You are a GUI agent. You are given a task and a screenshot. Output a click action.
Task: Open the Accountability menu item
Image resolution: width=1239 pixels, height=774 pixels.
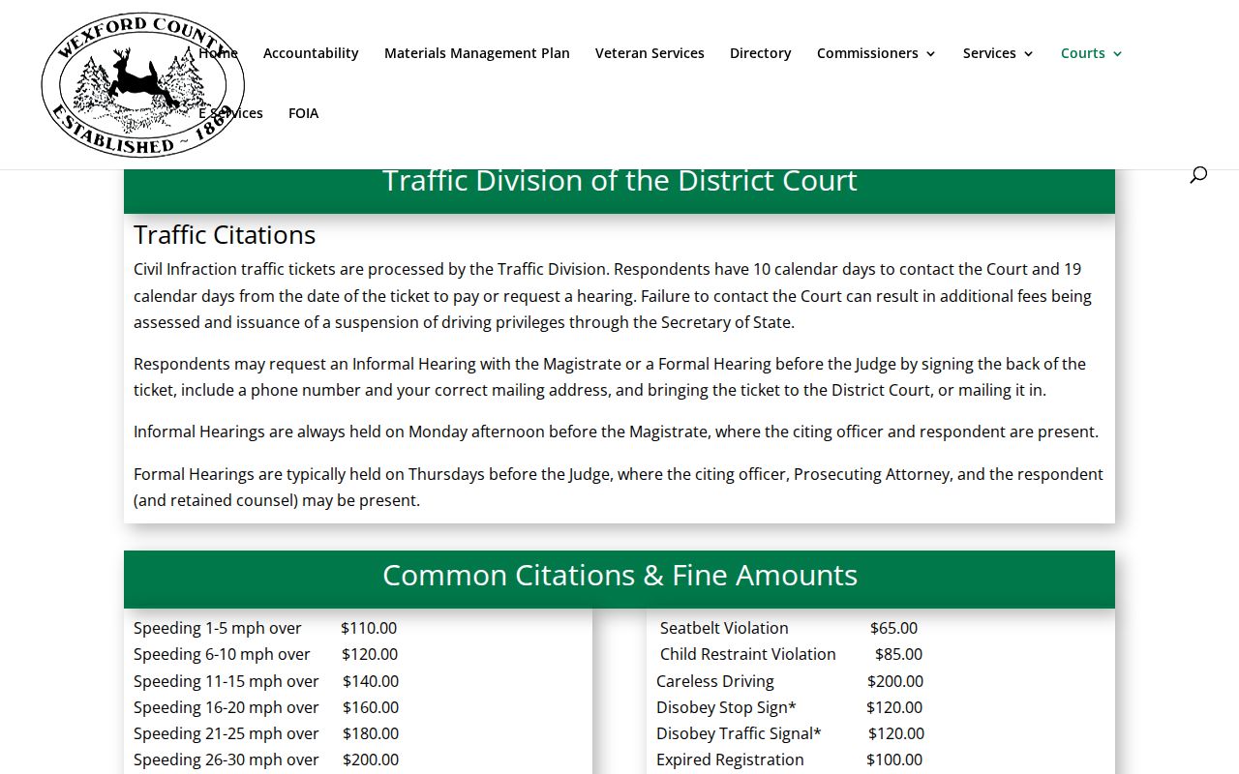coord(311,53)
